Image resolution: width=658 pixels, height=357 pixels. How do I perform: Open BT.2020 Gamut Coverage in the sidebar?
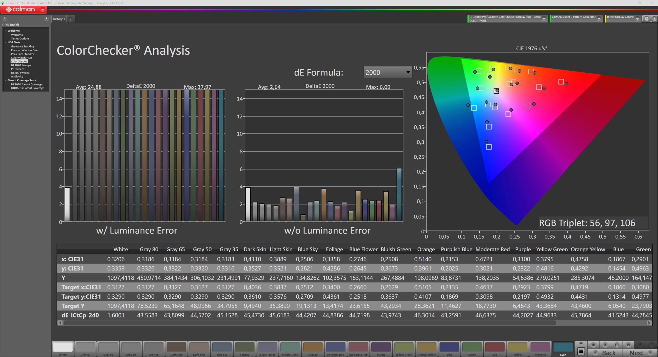[26, 84]
